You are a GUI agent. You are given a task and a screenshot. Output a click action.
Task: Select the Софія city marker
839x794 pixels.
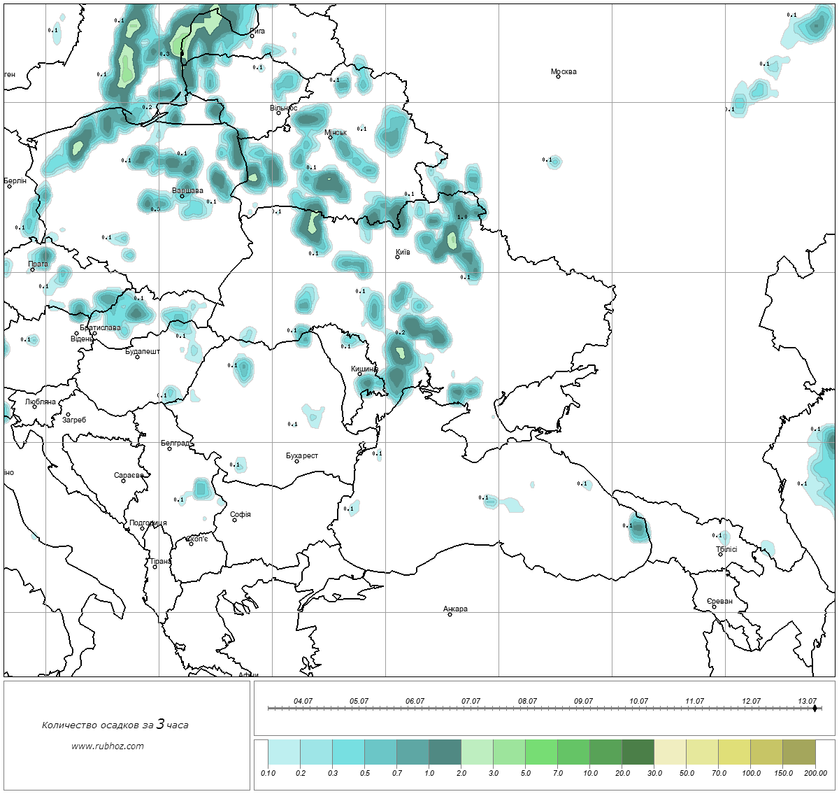(235, 520)
